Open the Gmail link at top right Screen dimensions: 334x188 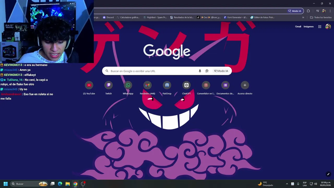[298, 27]
